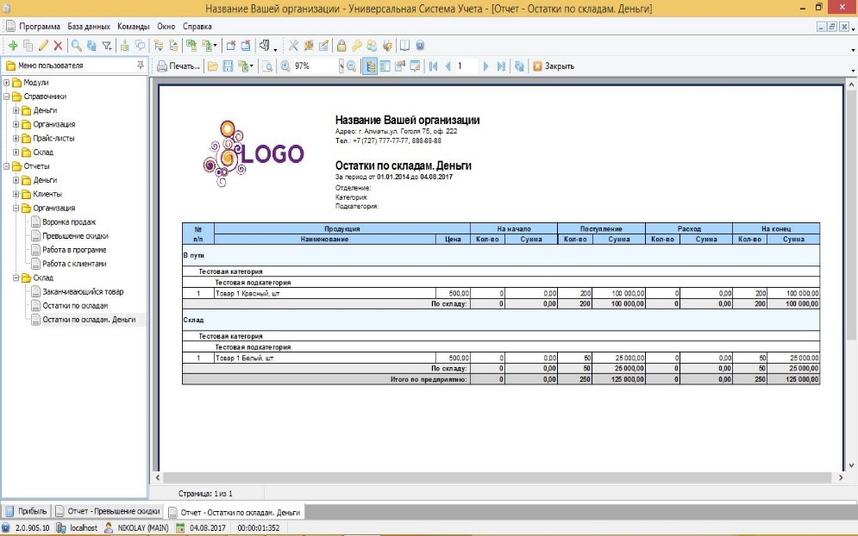Open the Работа с клиентами report
The image size is (858, 536).
[74, 264]
